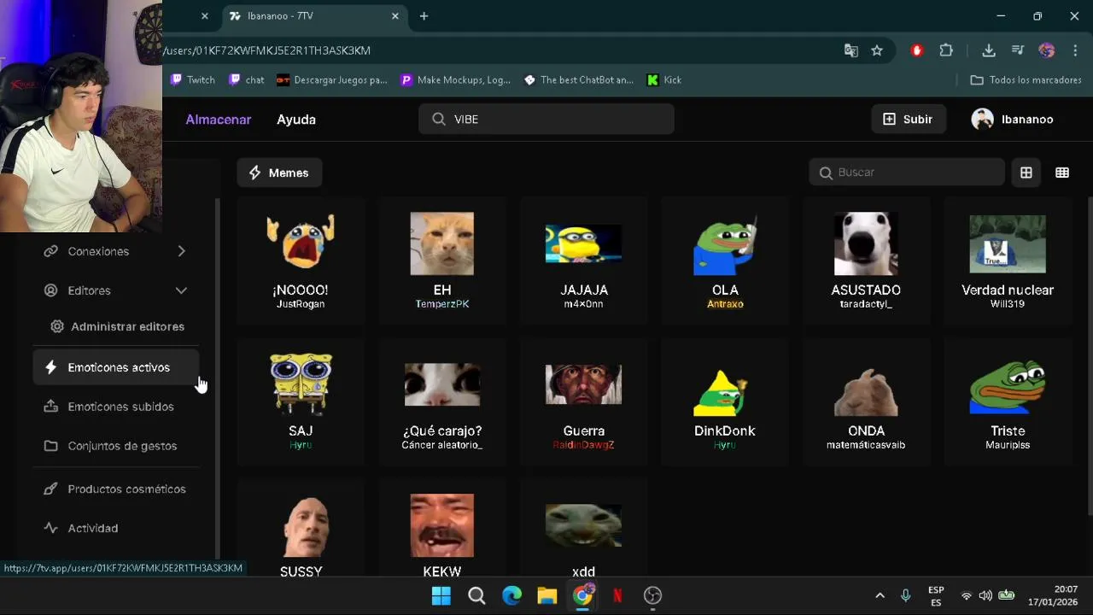
Task: Select Emoticones activos lightning icon
Action: click(50, 367)
